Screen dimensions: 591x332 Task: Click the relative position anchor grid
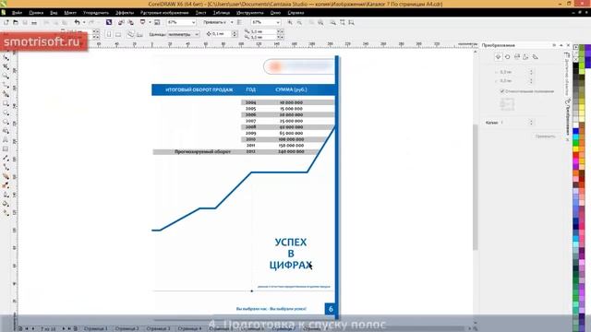507,104
